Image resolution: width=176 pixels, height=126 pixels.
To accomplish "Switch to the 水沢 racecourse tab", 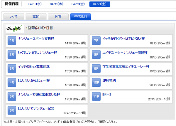I will 14,17.
